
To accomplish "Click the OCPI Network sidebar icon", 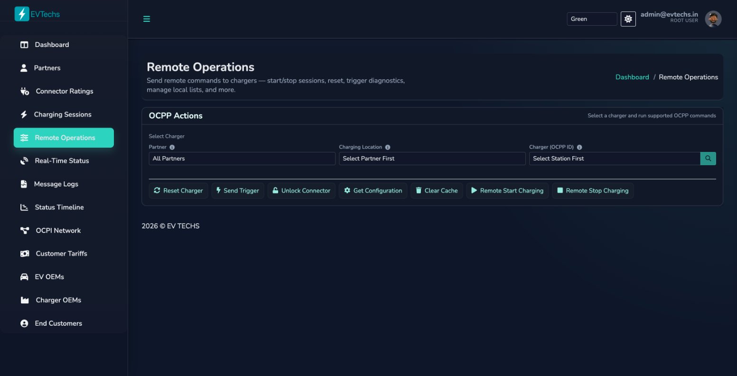I will tap(25, 230).
